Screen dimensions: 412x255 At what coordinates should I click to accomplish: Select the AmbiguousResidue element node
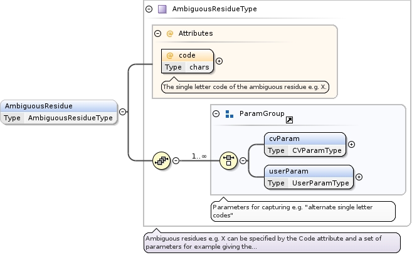(x=59, y=106)
